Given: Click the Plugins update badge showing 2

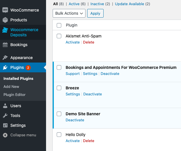Looking at the screenshot, I should pos(28,68).
